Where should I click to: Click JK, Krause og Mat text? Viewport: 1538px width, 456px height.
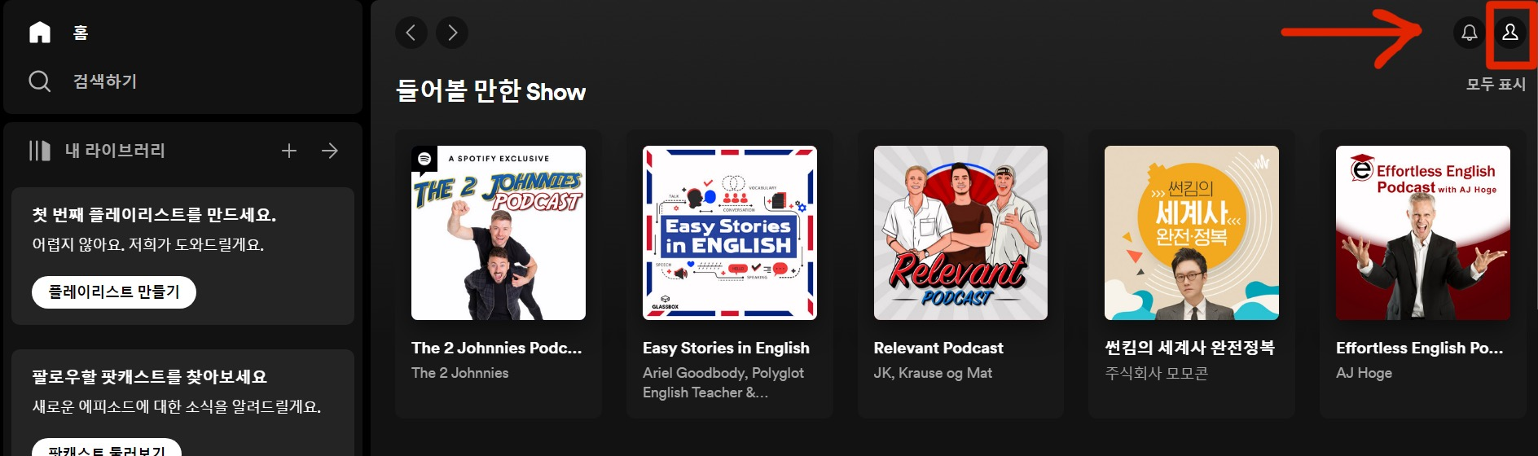(933, 373)
